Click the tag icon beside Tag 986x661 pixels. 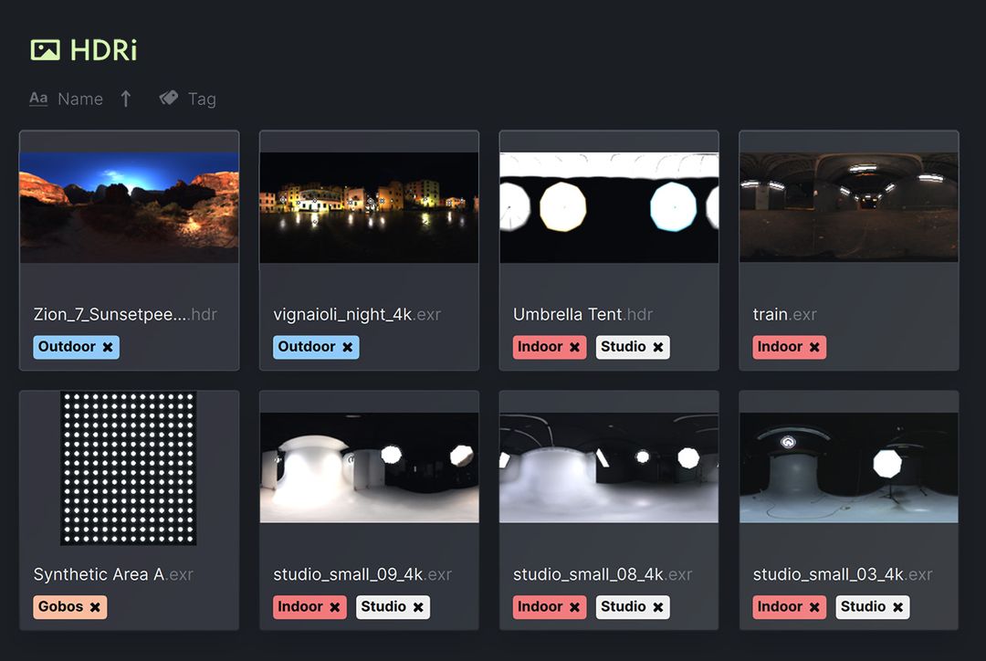click(168, 98)
